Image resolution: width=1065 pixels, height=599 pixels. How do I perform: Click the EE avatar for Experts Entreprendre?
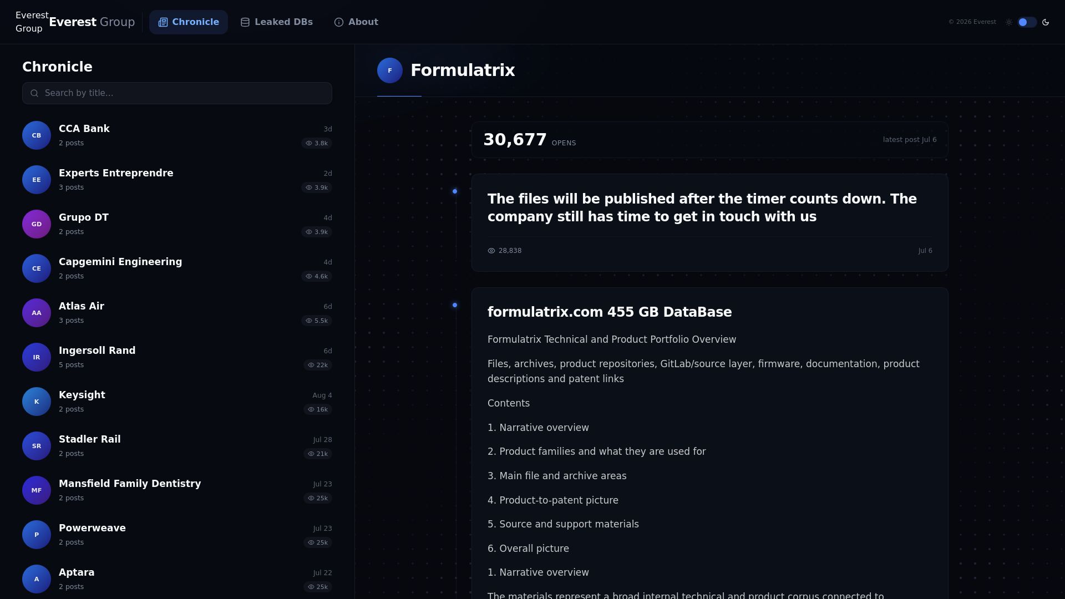pyautogui.click(x=37, y=180)
